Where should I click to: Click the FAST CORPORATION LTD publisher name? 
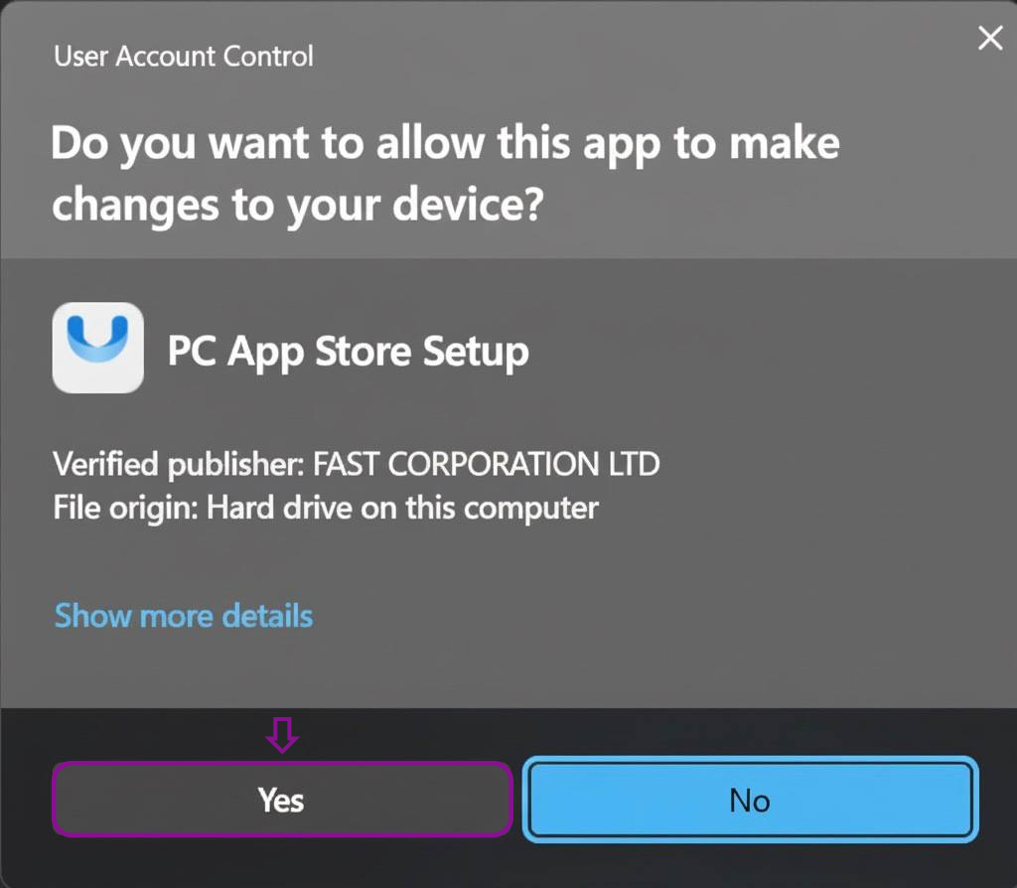(x=487, y=465)
